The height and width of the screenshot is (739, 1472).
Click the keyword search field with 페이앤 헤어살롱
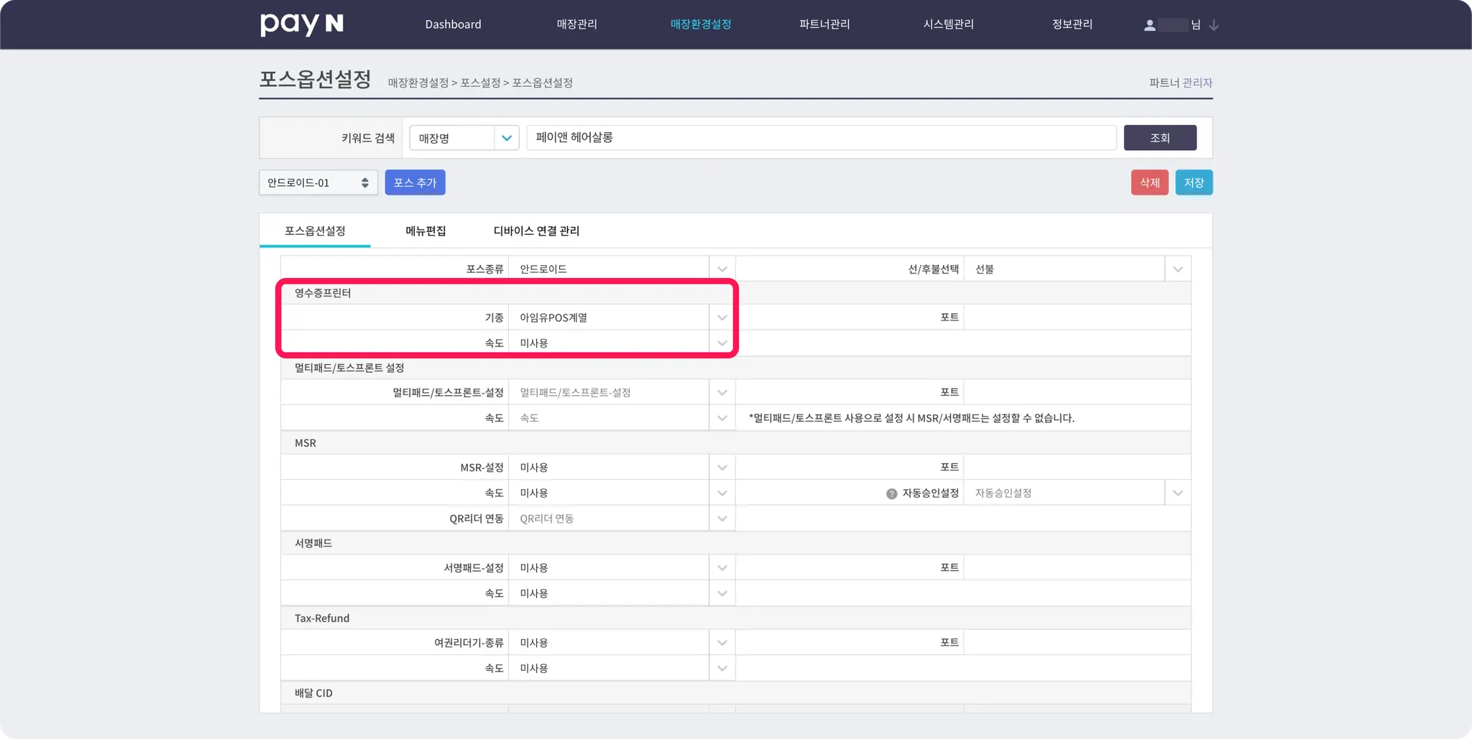(822, 138)
